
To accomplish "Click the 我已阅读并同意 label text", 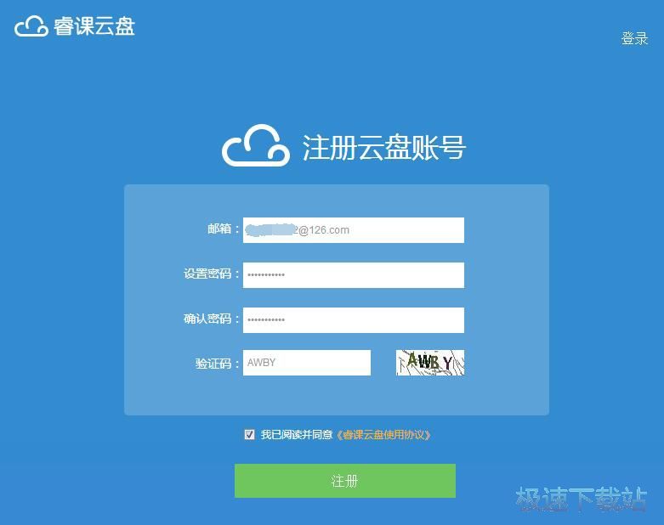I will coord(297,435).
